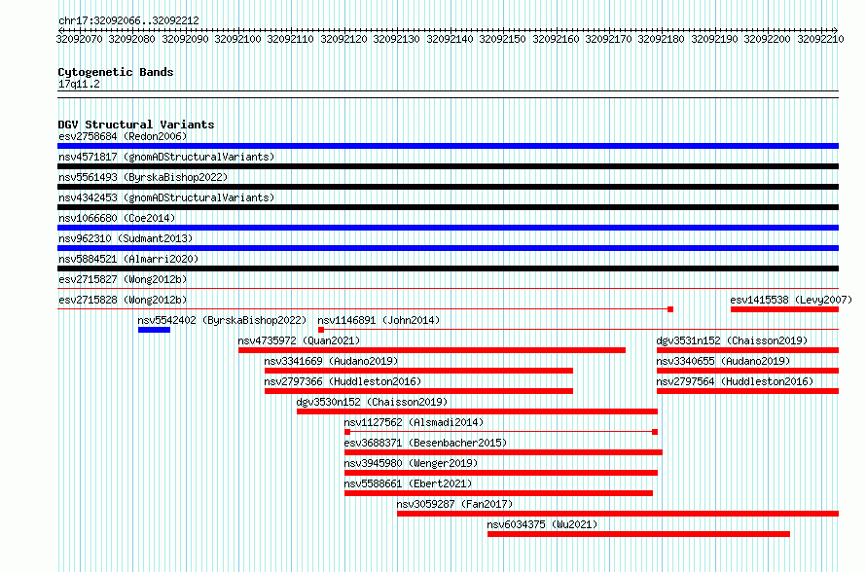Click the red nsv5588661 variant bar
Screen dimensions: 866x572
[x=499, y=493]
